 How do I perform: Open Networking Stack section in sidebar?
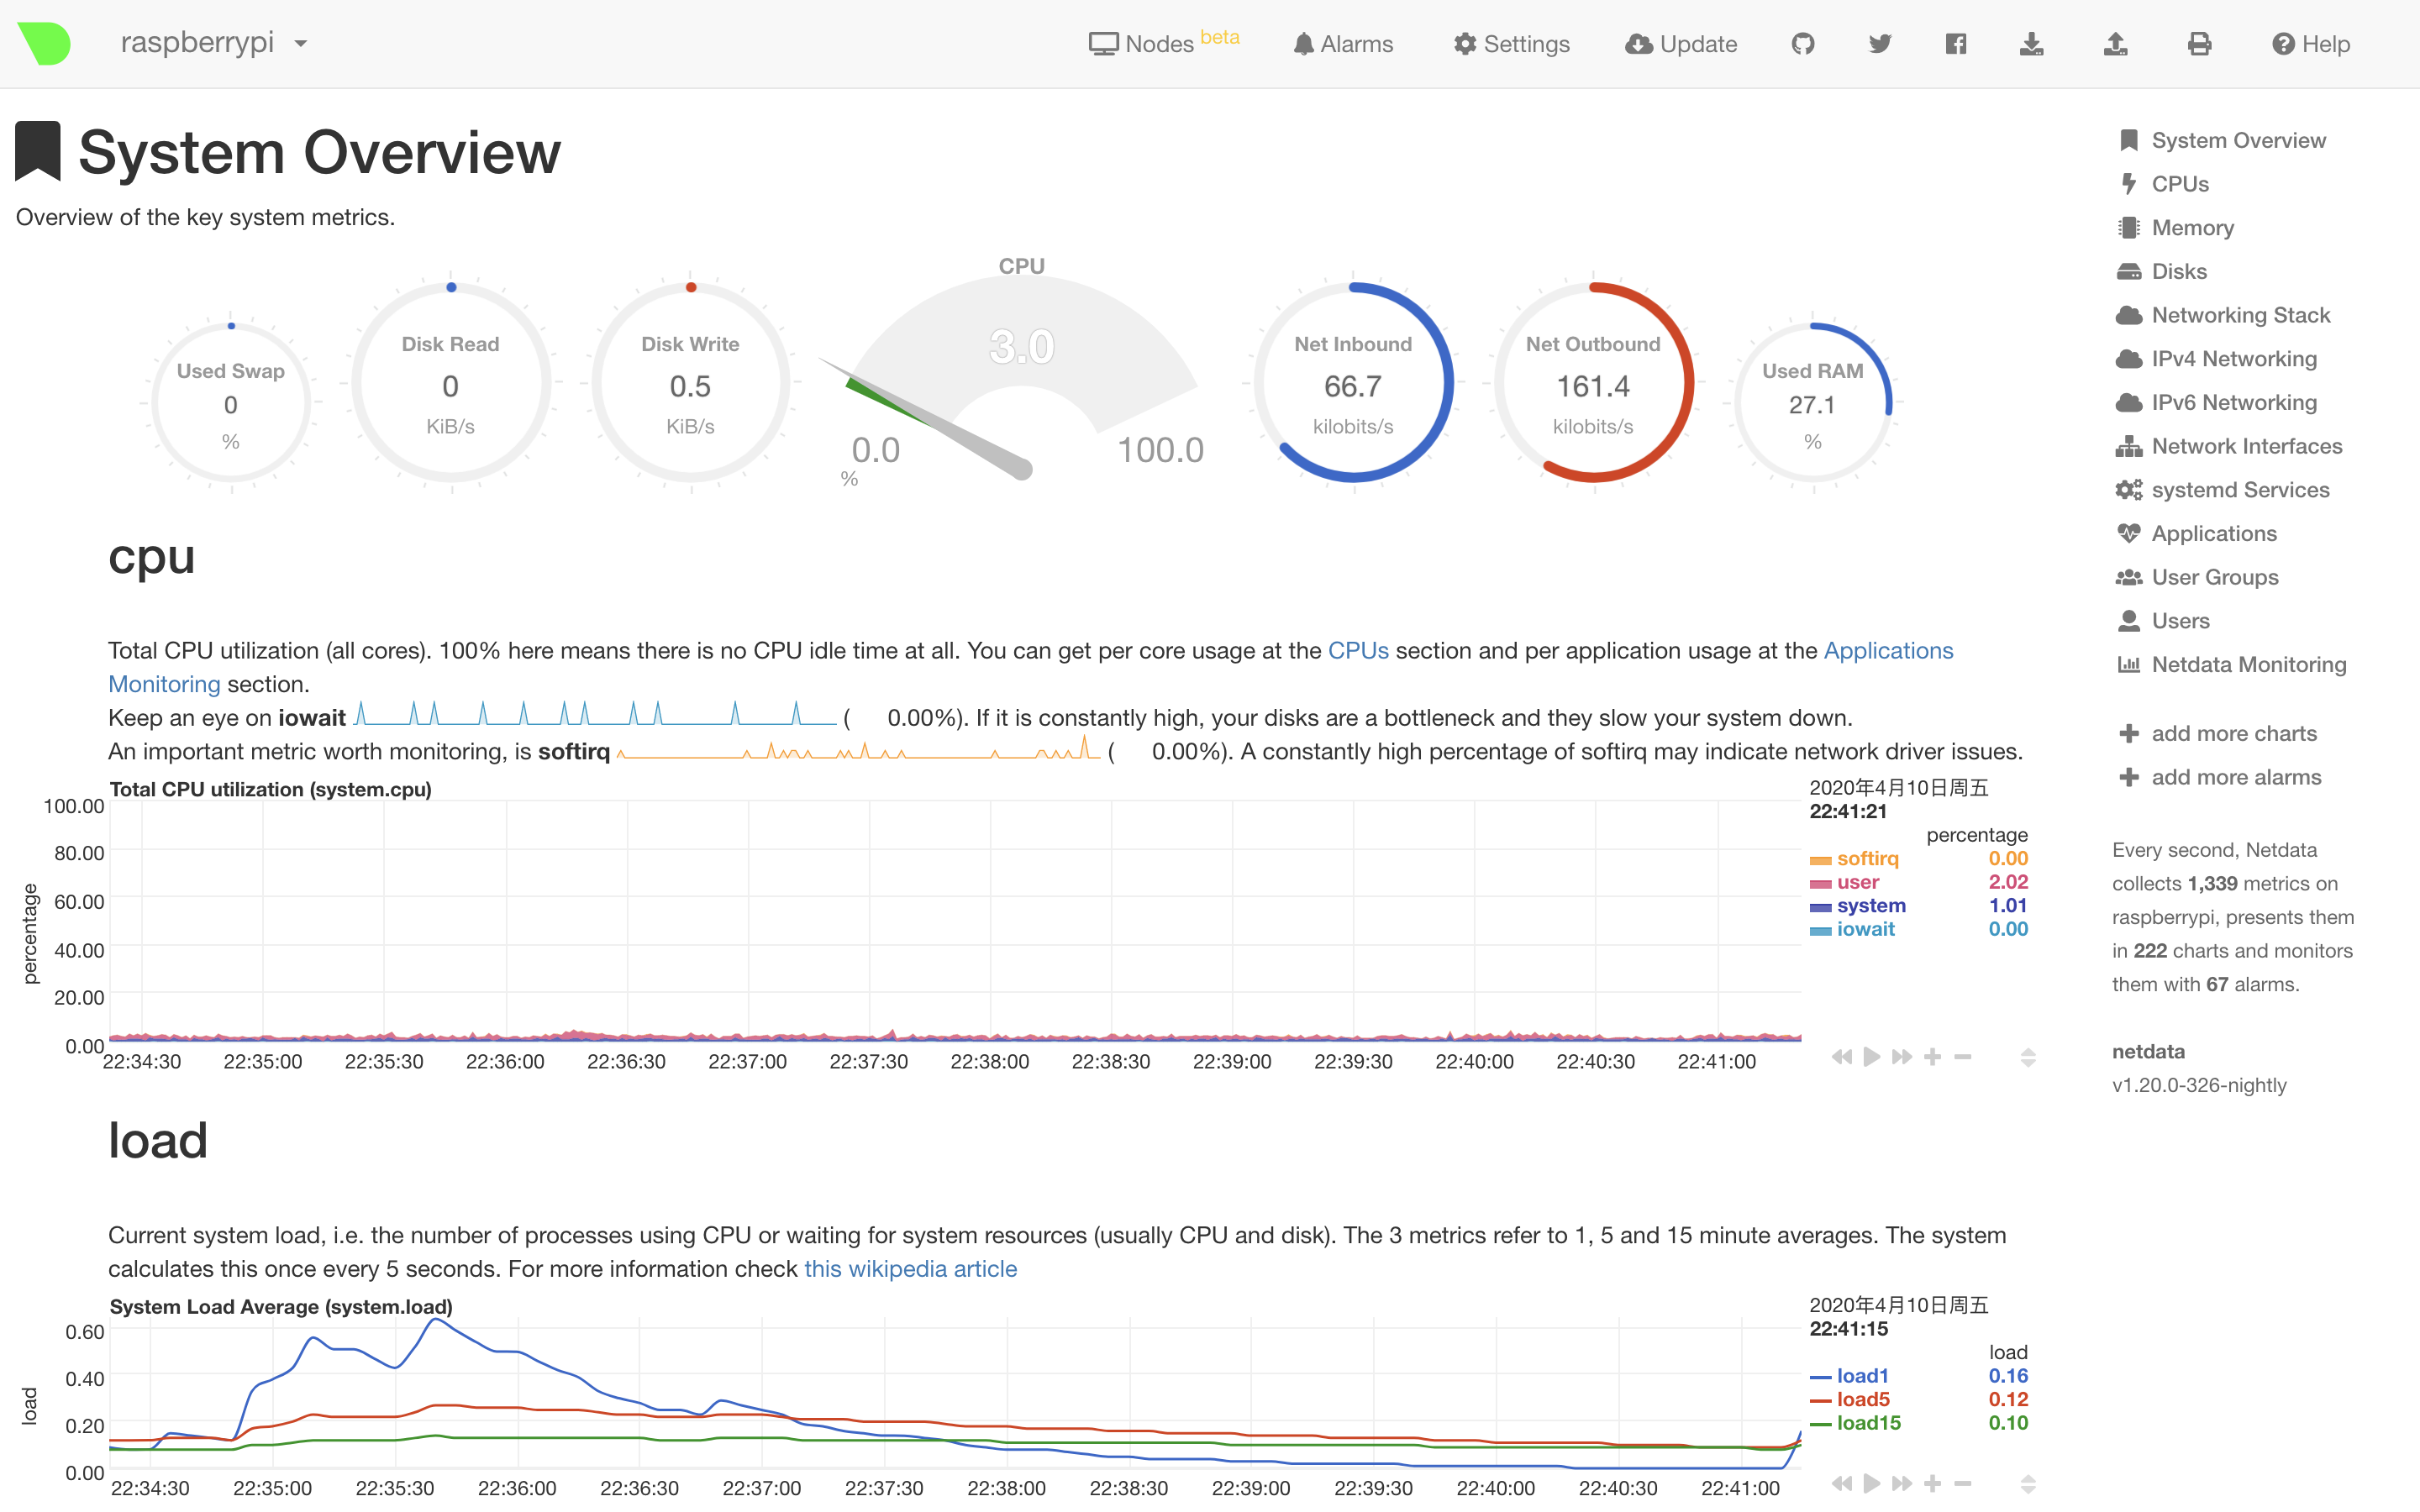(x=2223, y=315)
